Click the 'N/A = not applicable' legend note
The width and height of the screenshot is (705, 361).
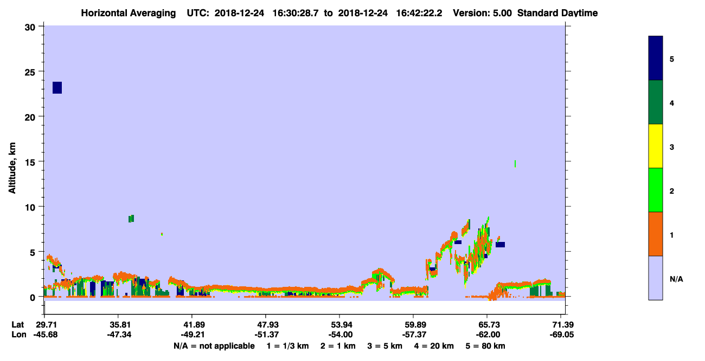click(214, 346)
